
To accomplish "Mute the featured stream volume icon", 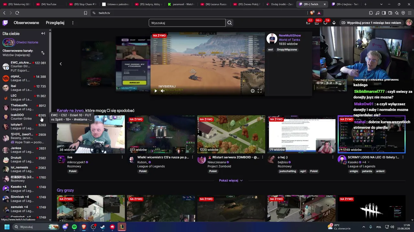I will (162, 91).
